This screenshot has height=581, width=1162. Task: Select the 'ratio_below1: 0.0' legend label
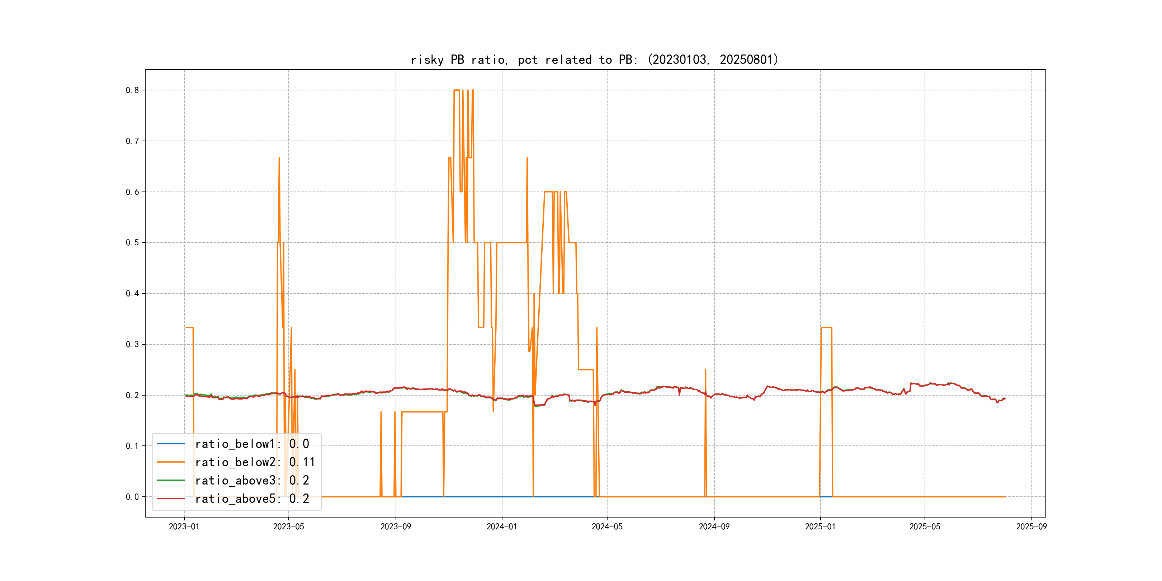click(x=252, y=444)
